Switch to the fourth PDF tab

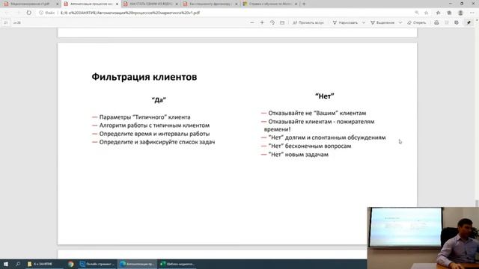210,4
